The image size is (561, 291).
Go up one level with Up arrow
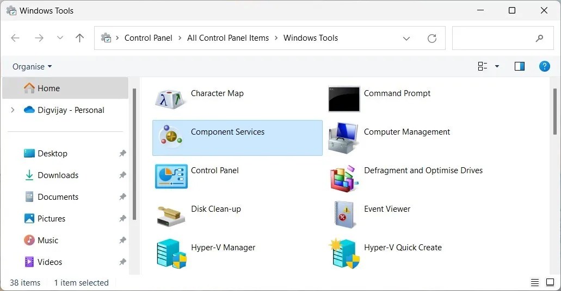coord(79,38)
